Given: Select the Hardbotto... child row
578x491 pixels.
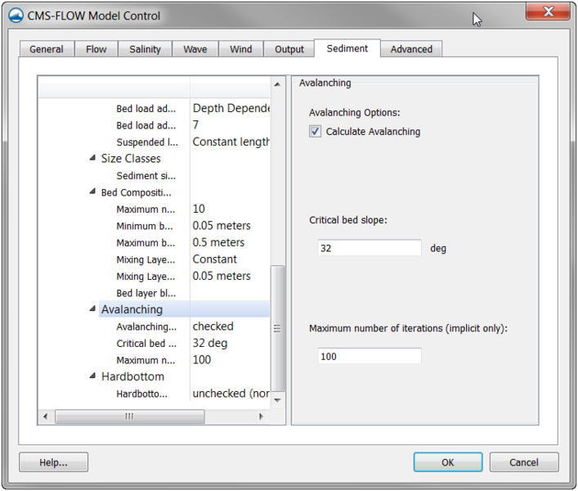Looking at the screenshot, I should [142, 394].
